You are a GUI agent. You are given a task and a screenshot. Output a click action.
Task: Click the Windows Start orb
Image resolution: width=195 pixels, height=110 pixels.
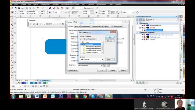tap(13, 97)
